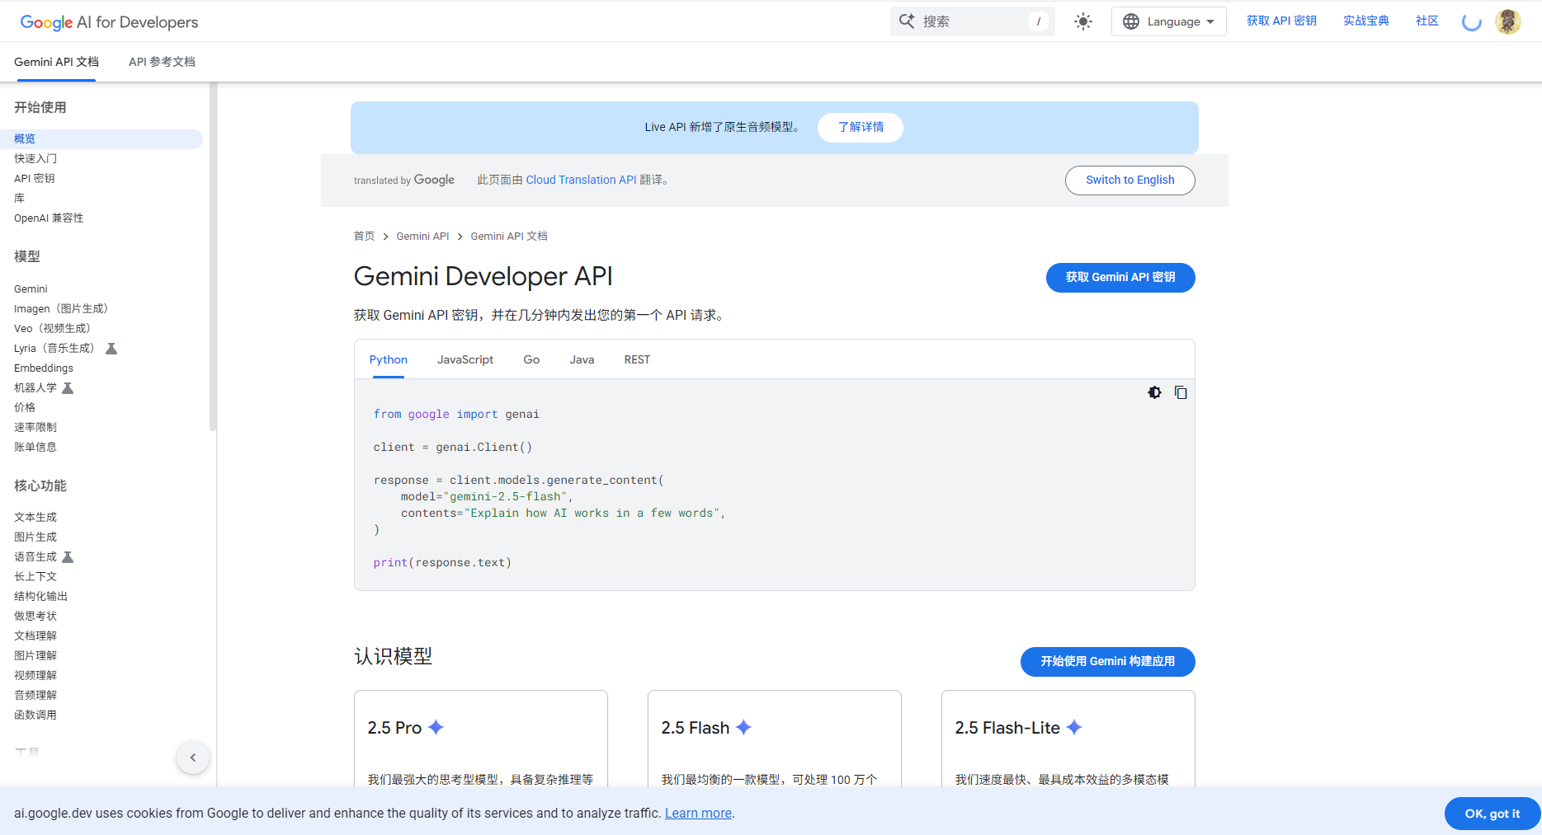Select the REST code tab
Screen dimensions: 1542x835
637,360
